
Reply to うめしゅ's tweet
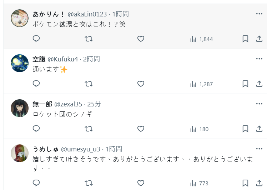pos(36,183)
